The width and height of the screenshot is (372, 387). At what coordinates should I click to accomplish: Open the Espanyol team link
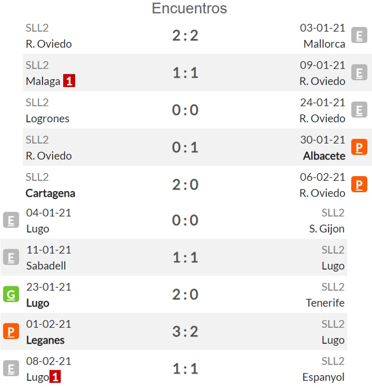coord(323,377)
